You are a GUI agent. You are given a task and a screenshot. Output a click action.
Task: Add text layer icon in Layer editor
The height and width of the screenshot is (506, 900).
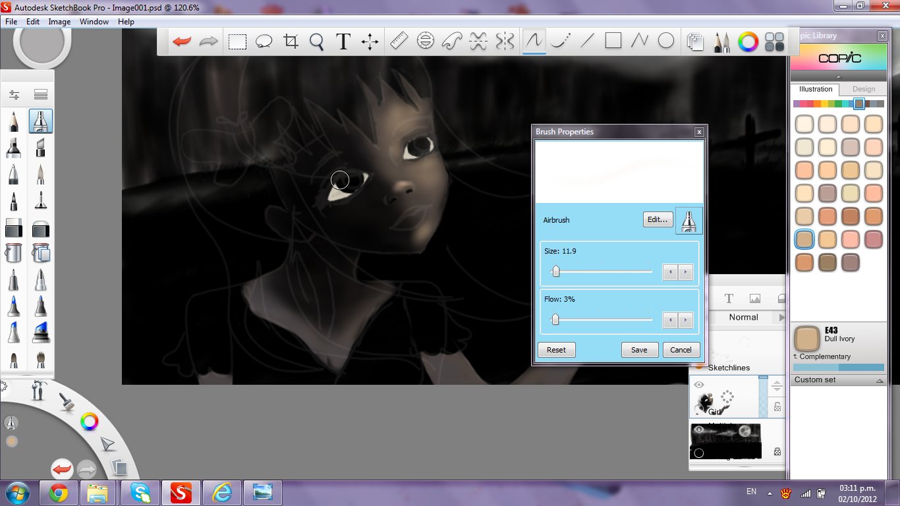[x=729, y=298]
